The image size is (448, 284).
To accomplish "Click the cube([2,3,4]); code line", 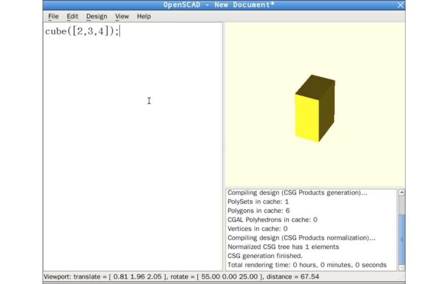I will pos(82,31).
